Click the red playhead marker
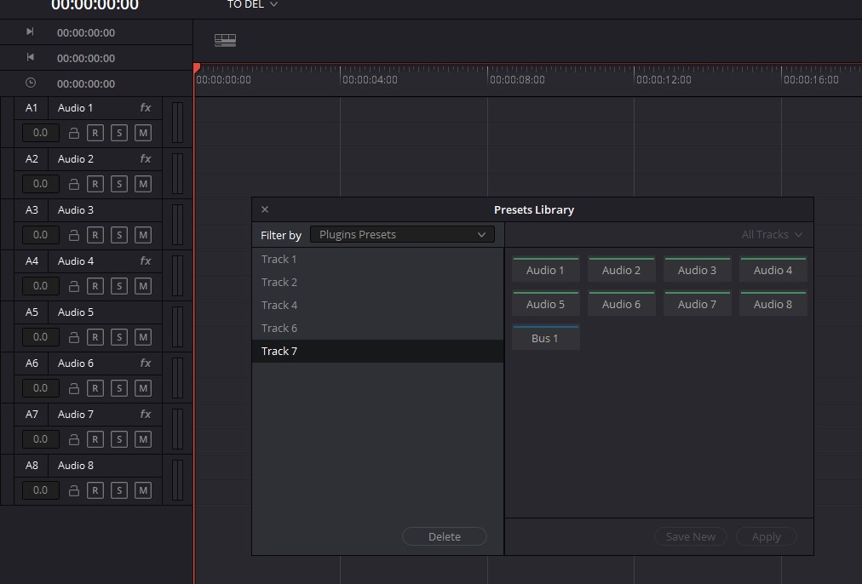The height and width of the screenshot is (584, 862). tap(196, 68)
